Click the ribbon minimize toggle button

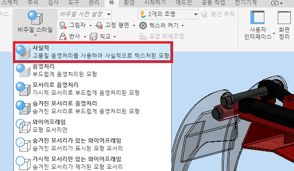[x=275, y=3]
